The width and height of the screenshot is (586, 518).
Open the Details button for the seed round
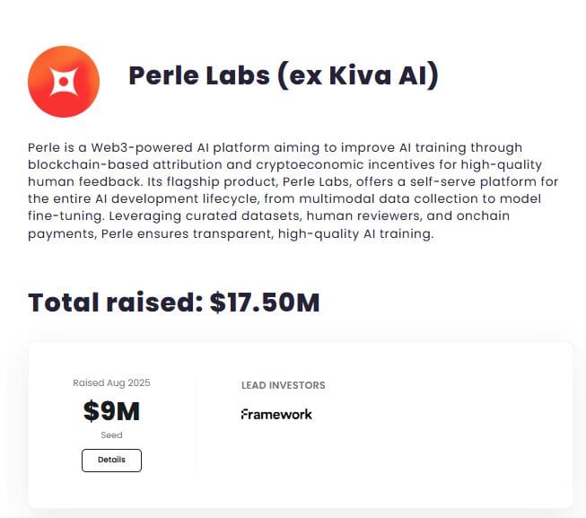111,460
